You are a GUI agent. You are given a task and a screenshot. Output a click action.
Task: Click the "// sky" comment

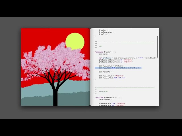coord(98,46)
